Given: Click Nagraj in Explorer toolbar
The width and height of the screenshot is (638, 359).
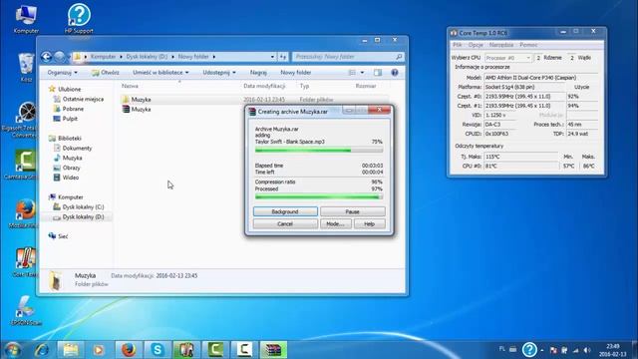Looking at the screenshot, I should tap(258, 73).
